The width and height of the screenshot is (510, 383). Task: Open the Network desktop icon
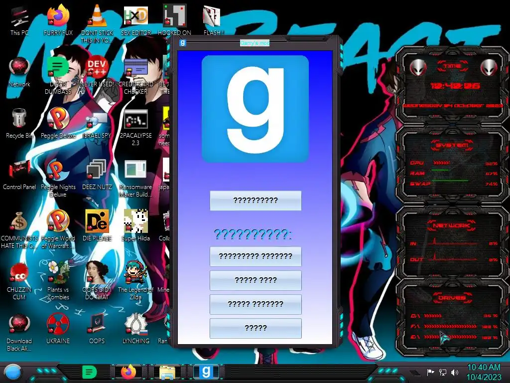click(x=19, y=73)
